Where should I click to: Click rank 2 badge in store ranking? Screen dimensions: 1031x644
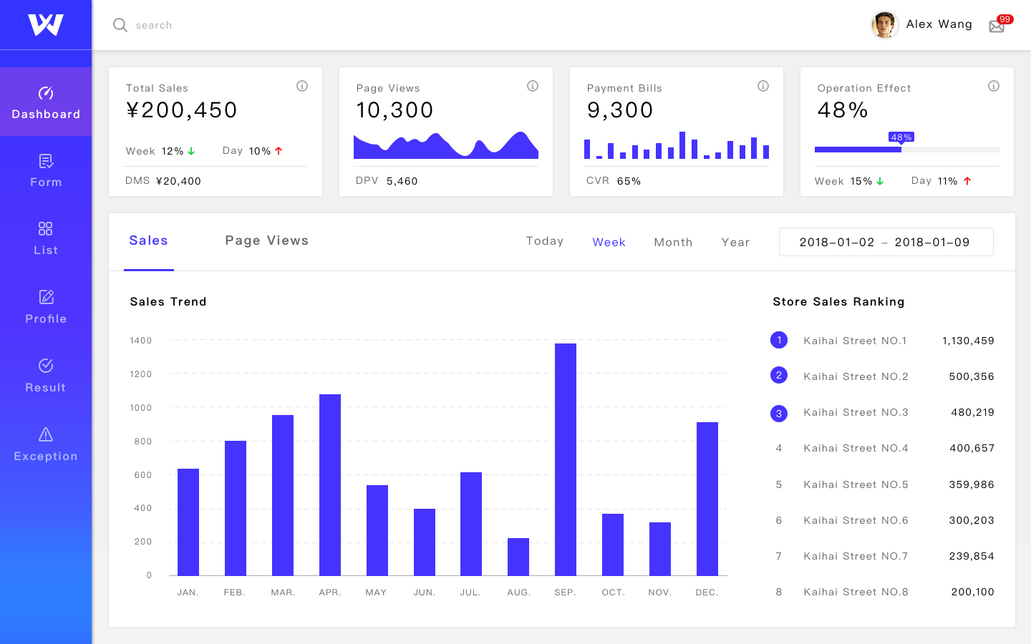point(779,375)
